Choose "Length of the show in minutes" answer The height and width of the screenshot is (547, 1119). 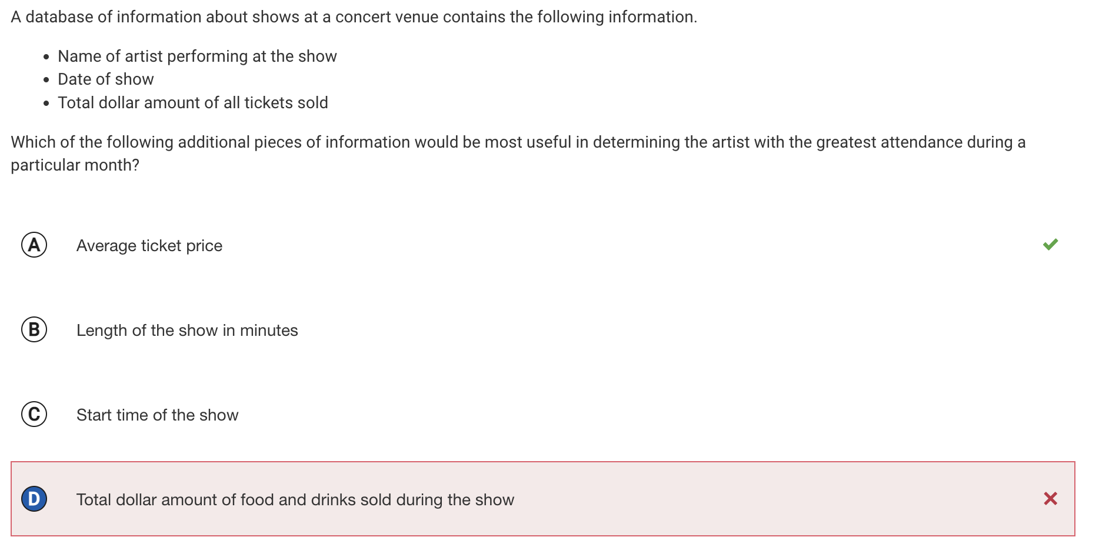(x=187, y=331)
